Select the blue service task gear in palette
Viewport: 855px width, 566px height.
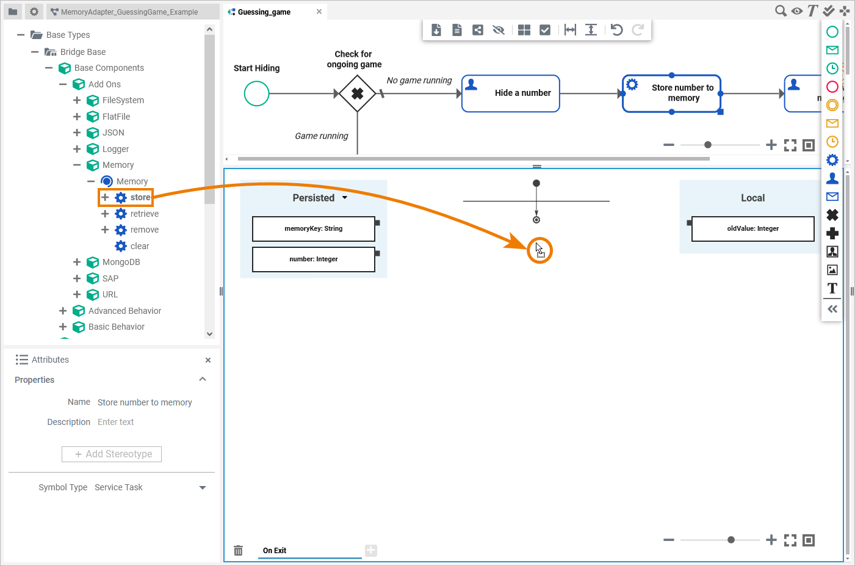[832, 160]
